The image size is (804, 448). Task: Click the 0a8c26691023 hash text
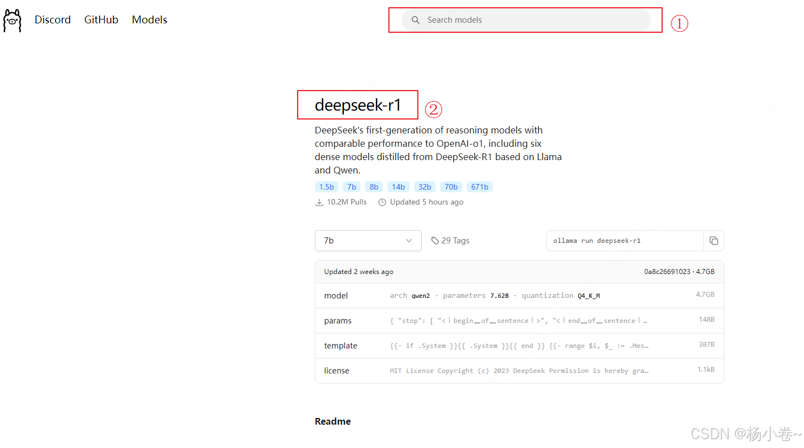[667, 272]
